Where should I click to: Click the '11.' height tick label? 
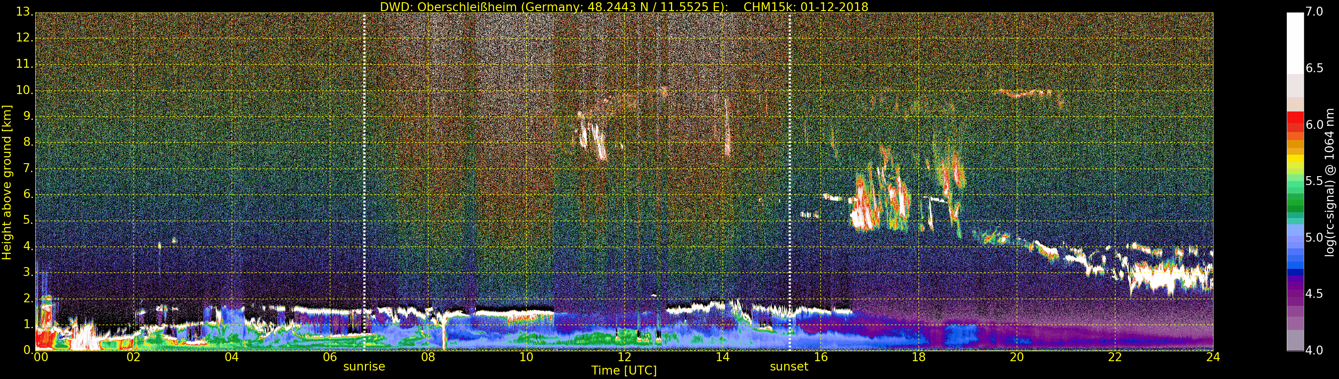point(25,64)
